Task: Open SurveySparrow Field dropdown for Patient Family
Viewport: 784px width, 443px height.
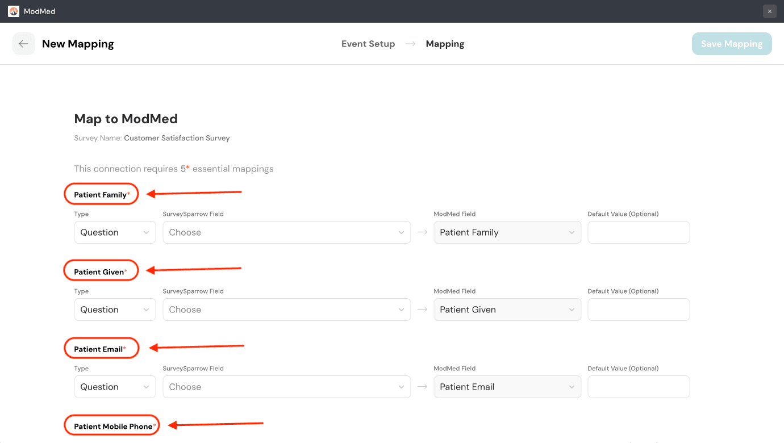Action: (x=286, y=232)
